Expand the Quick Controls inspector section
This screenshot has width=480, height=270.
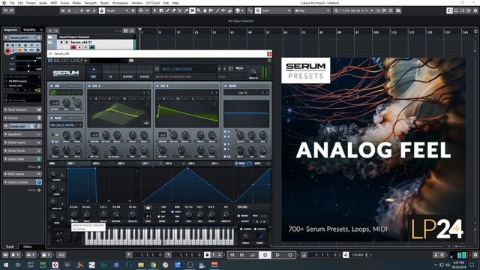[22, 182]
